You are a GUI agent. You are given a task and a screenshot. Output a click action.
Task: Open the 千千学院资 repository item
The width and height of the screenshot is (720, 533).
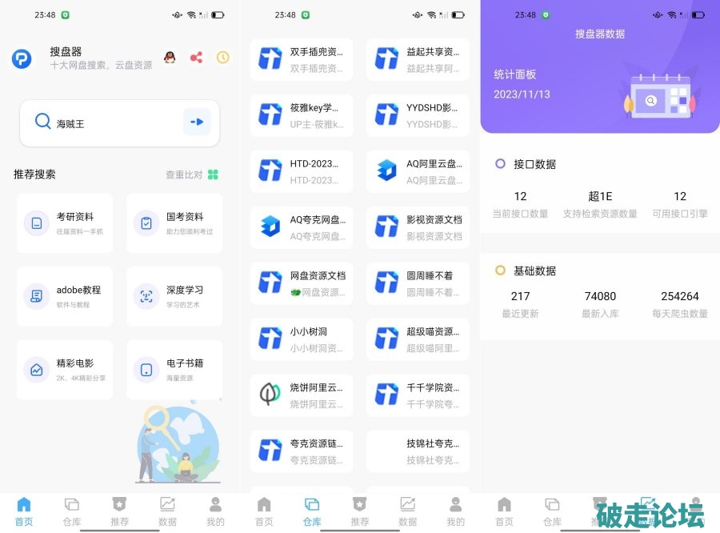pos(418,395)
